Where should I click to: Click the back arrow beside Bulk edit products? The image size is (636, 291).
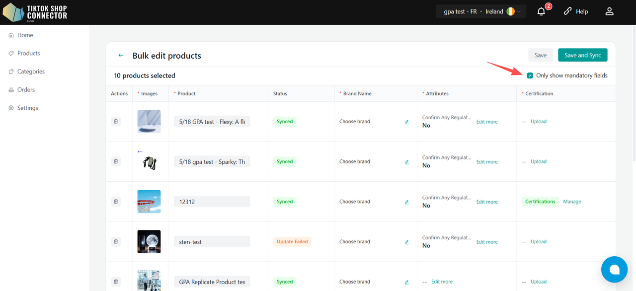121,56
